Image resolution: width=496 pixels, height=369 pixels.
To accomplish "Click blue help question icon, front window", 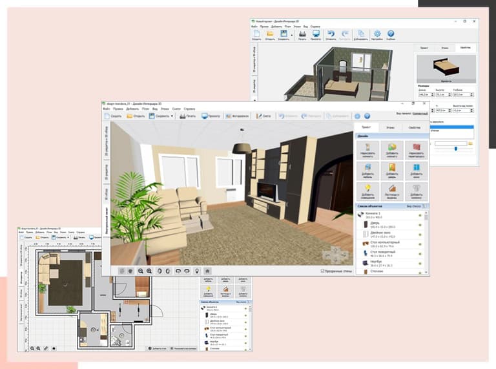I will pos(367,116).
